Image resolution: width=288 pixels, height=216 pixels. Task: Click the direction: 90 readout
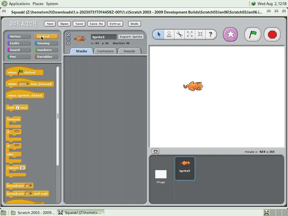tap(121, 43)
